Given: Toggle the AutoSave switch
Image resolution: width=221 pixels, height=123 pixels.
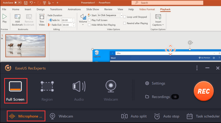Looking at the screenshot, I should [18, 3].
